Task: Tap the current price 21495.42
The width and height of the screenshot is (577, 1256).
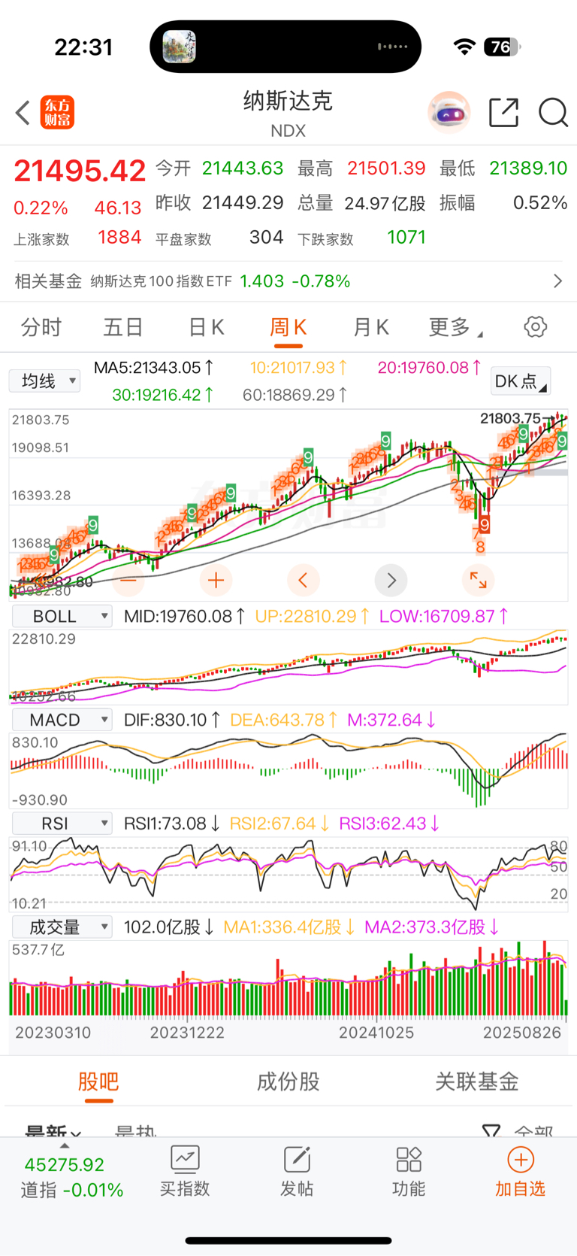Action: pyautogui.click(x=80, y=171)
